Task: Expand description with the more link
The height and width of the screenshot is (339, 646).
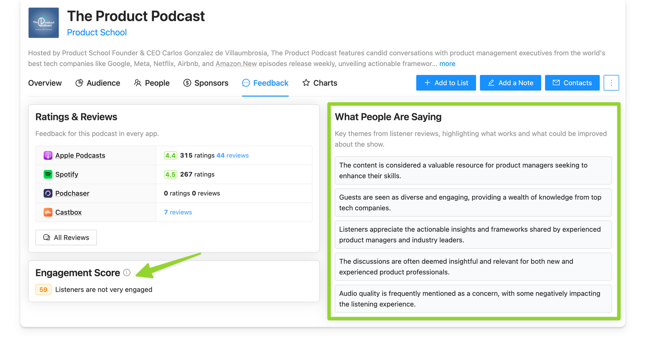Action: click(447, 64)
